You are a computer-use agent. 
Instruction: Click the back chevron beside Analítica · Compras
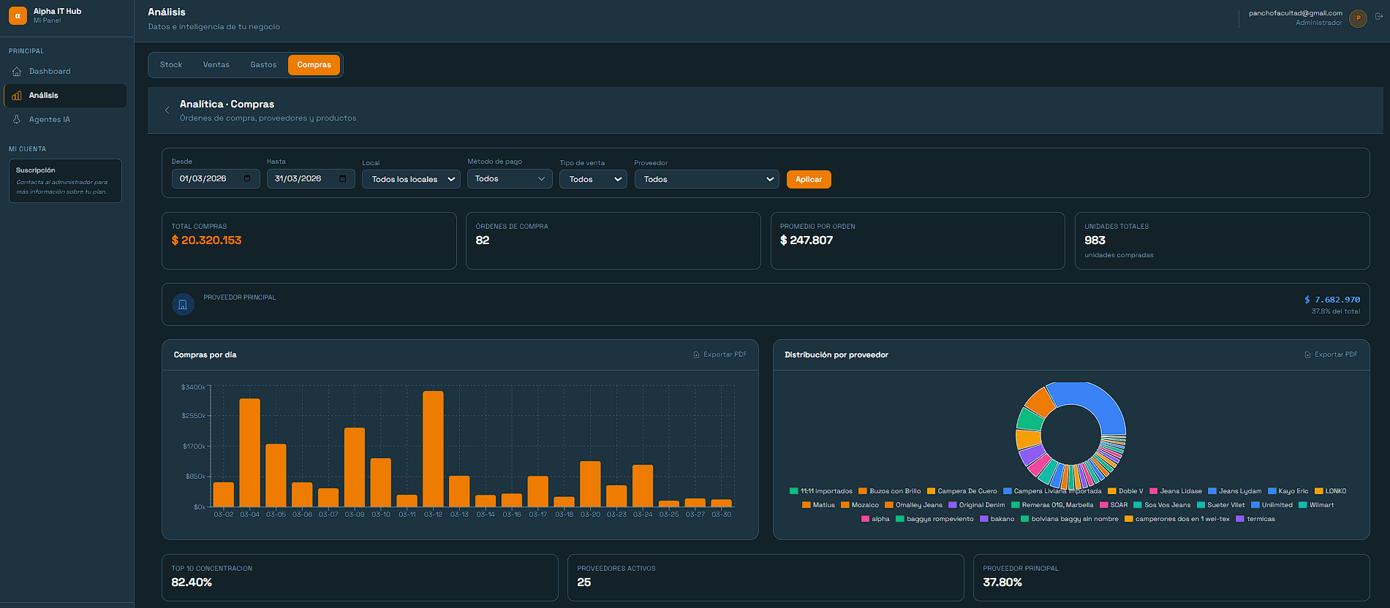coord(167,110)
